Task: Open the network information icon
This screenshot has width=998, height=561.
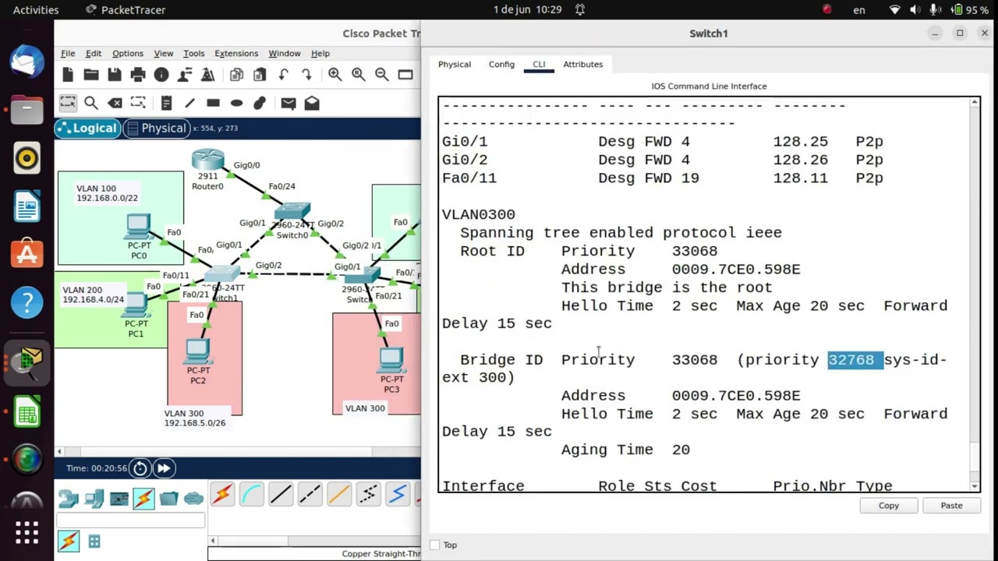Action: pyautogui.click(x=161, y=75)
